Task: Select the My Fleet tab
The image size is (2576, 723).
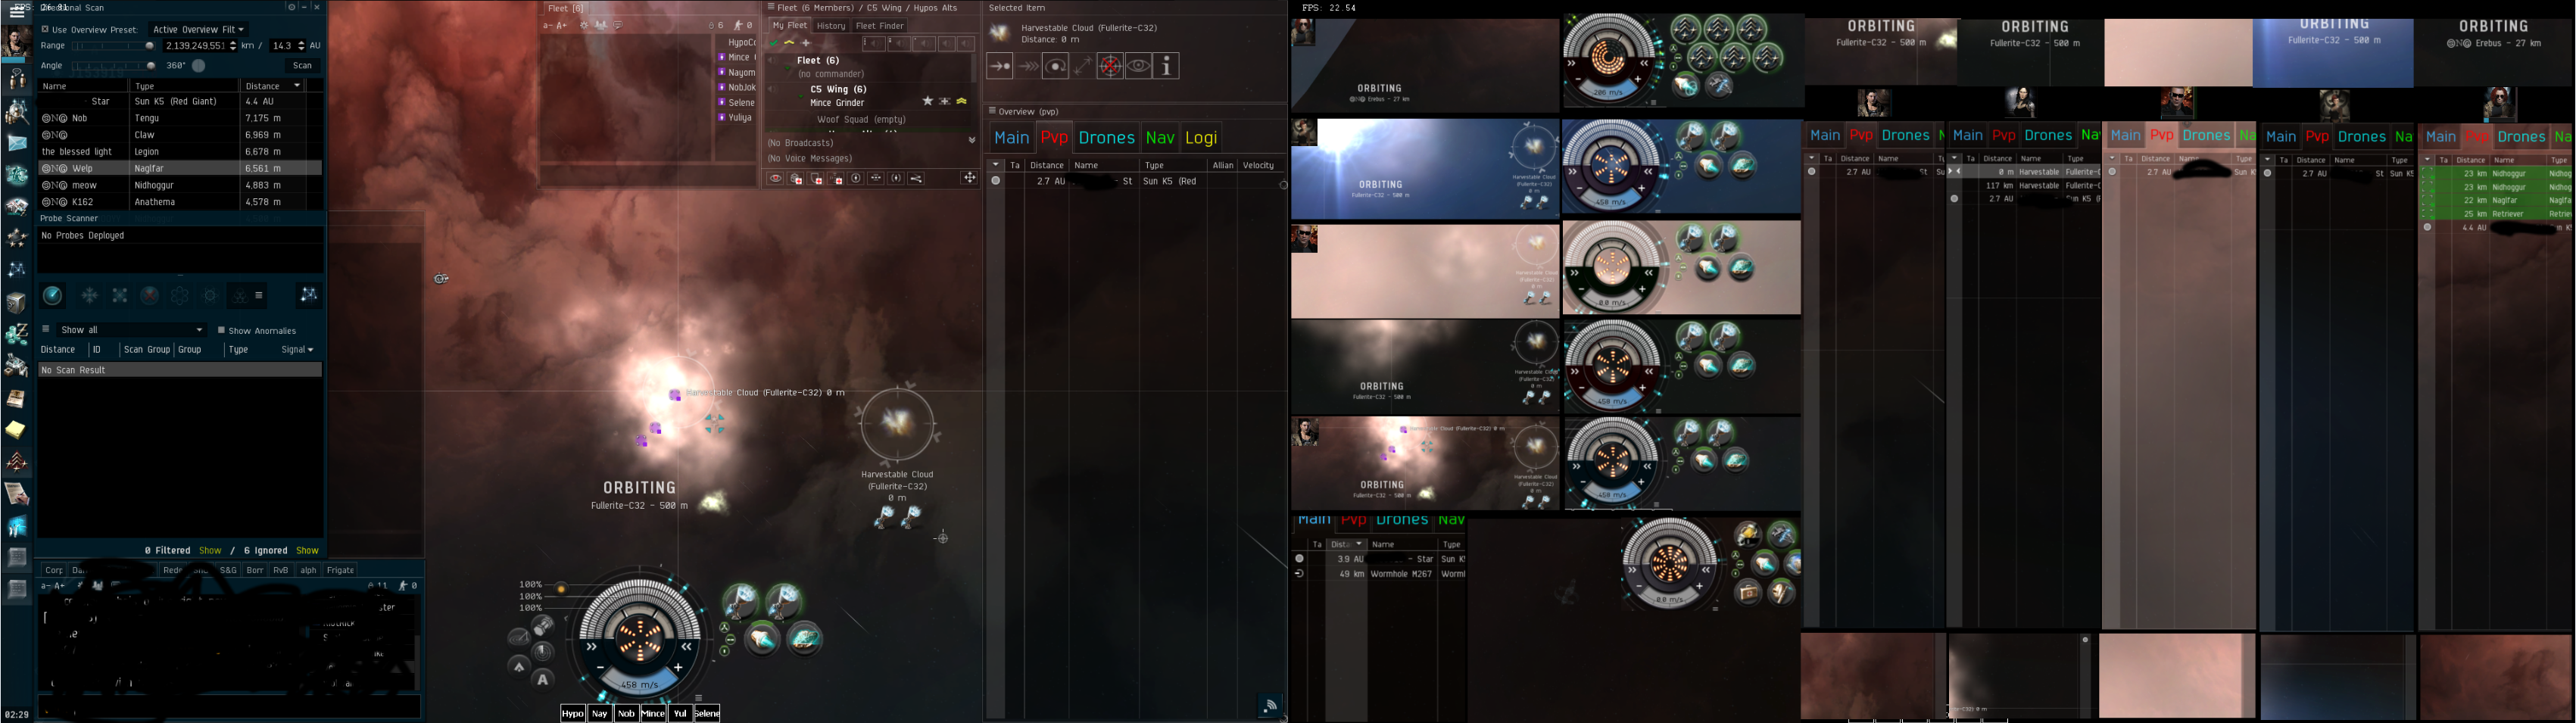Action: [x=790, y=26]
